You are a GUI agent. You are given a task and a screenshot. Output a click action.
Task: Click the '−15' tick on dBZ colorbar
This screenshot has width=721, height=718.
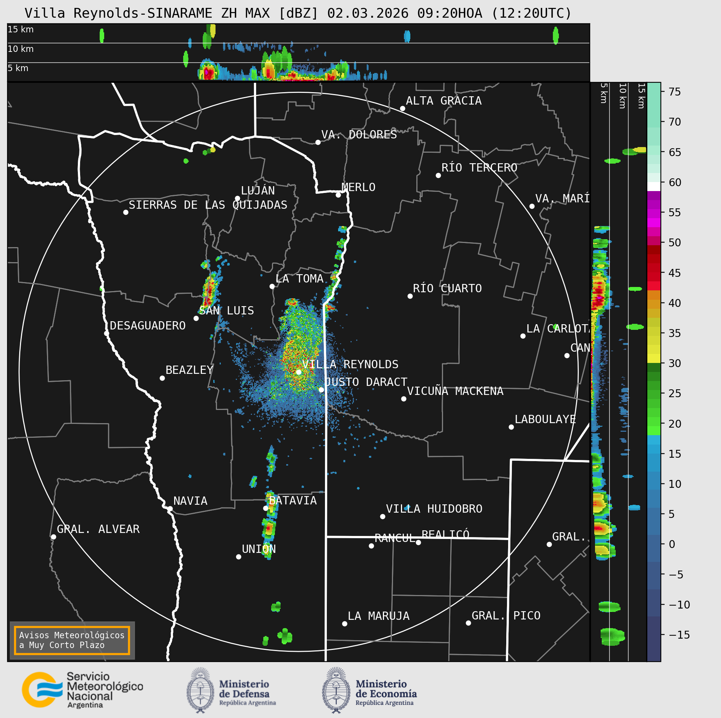click(679, 635)
